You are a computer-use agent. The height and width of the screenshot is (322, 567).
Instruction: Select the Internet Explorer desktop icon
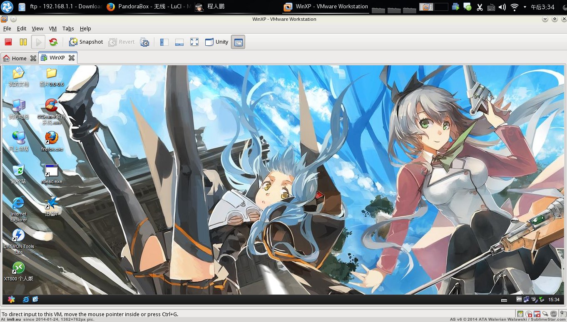pos(18,209)
